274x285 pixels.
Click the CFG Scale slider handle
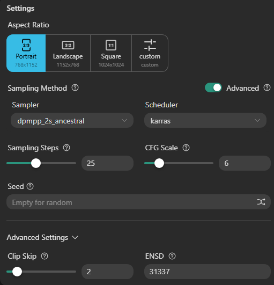[159, 163]
